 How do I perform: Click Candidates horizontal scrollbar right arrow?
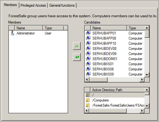click(x=142, y=79)
